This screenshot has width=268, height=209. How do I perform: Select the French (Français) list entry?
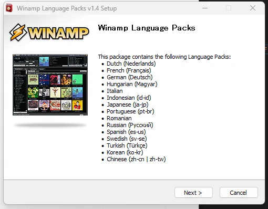tap(129, 70)
